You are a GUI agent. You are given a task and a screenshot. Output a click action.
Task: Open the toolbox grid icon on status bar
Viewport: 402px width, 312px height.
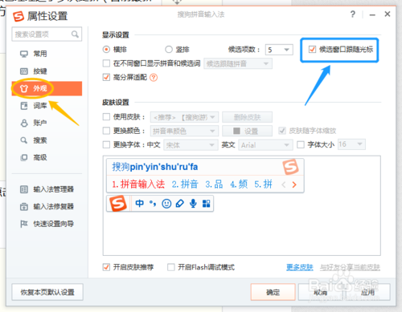[206, 204]
